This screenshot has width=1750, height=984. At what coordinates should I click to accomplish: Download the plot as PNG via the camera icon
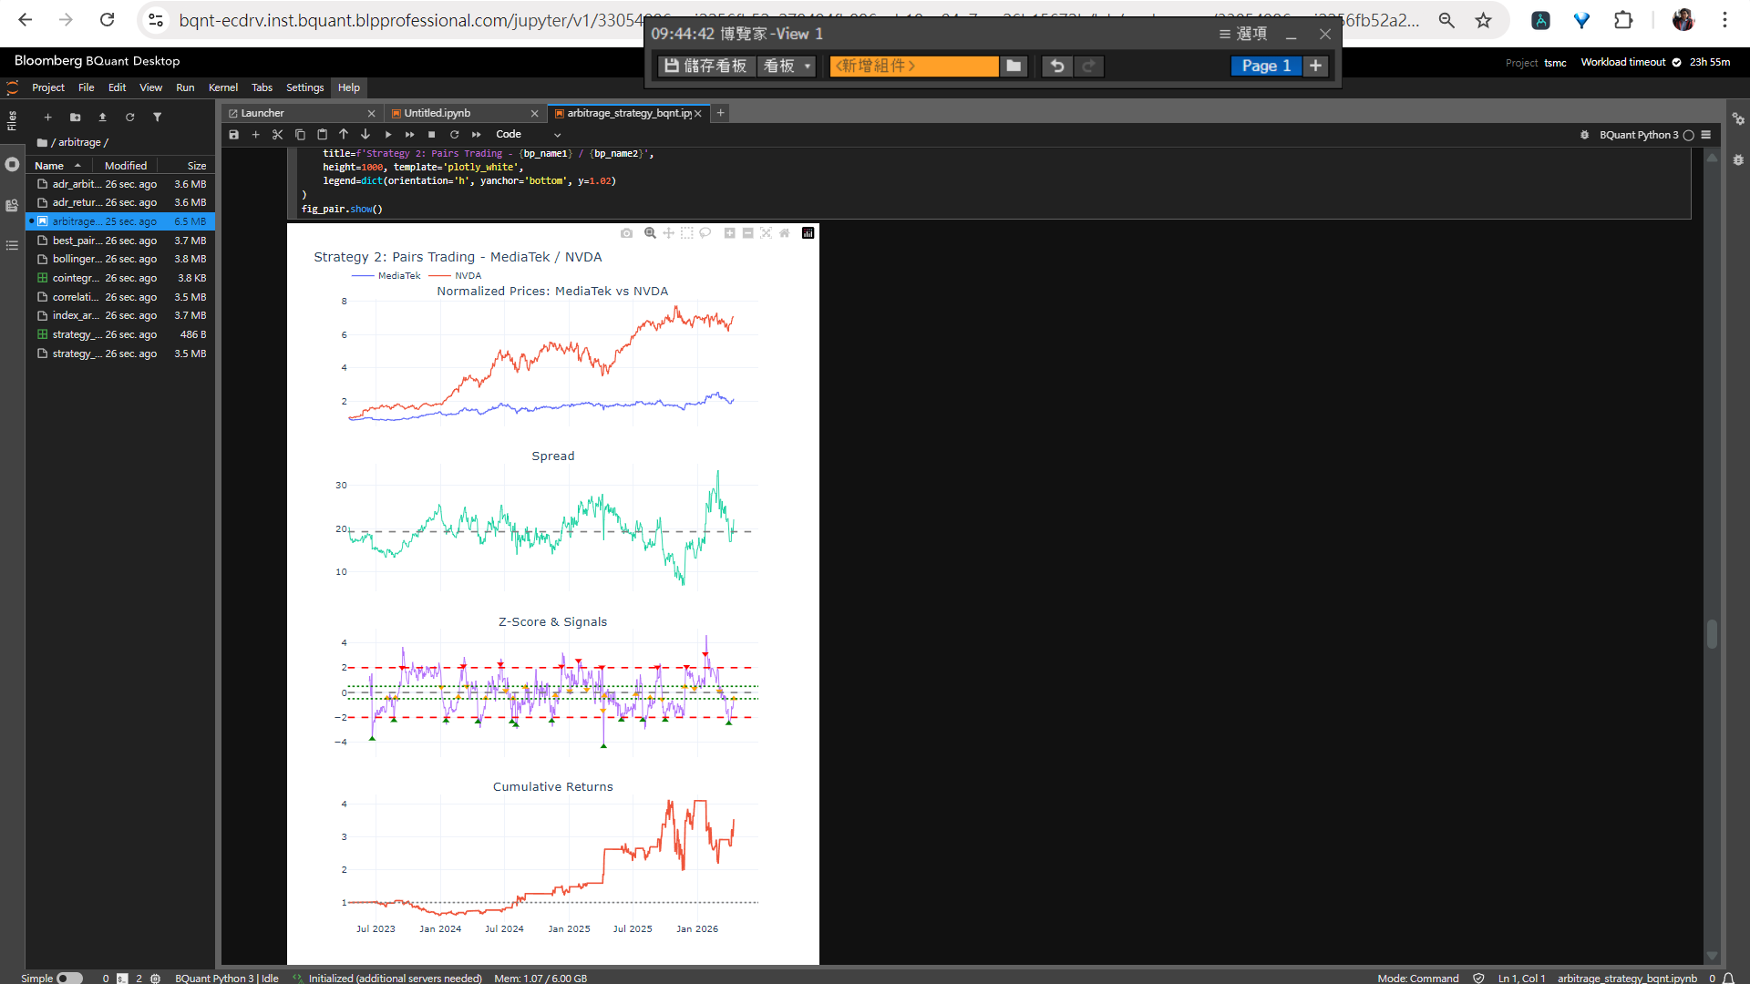(x=626, y=233)
